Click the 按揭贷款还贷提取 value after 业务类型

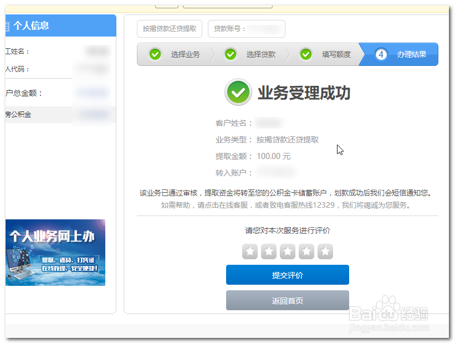coord(288,140)
